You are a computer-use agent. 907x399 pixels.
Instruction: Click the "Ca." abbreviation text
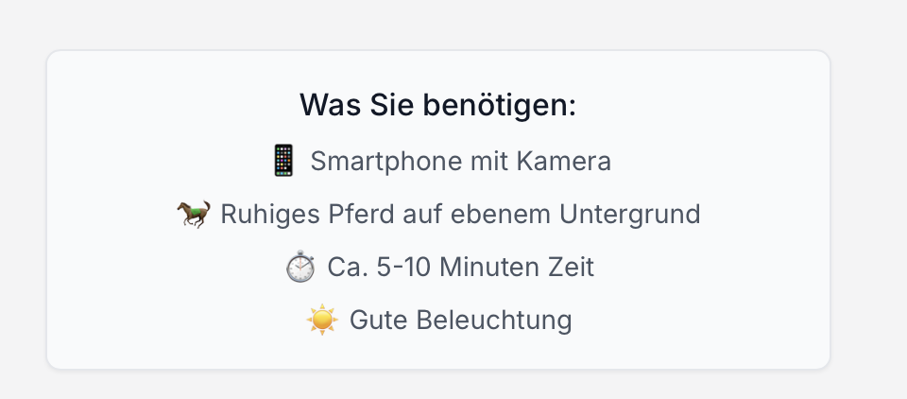[x=346, y=268]
